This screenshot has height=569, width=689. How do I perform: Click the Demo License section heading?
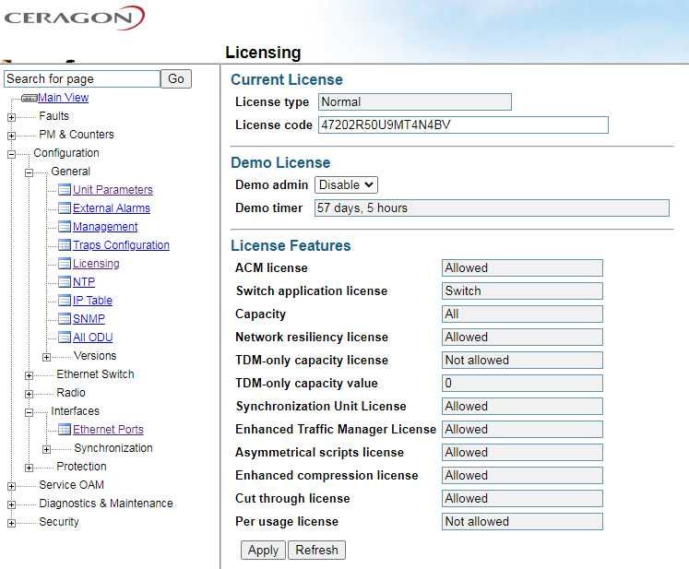pos(280,162)
